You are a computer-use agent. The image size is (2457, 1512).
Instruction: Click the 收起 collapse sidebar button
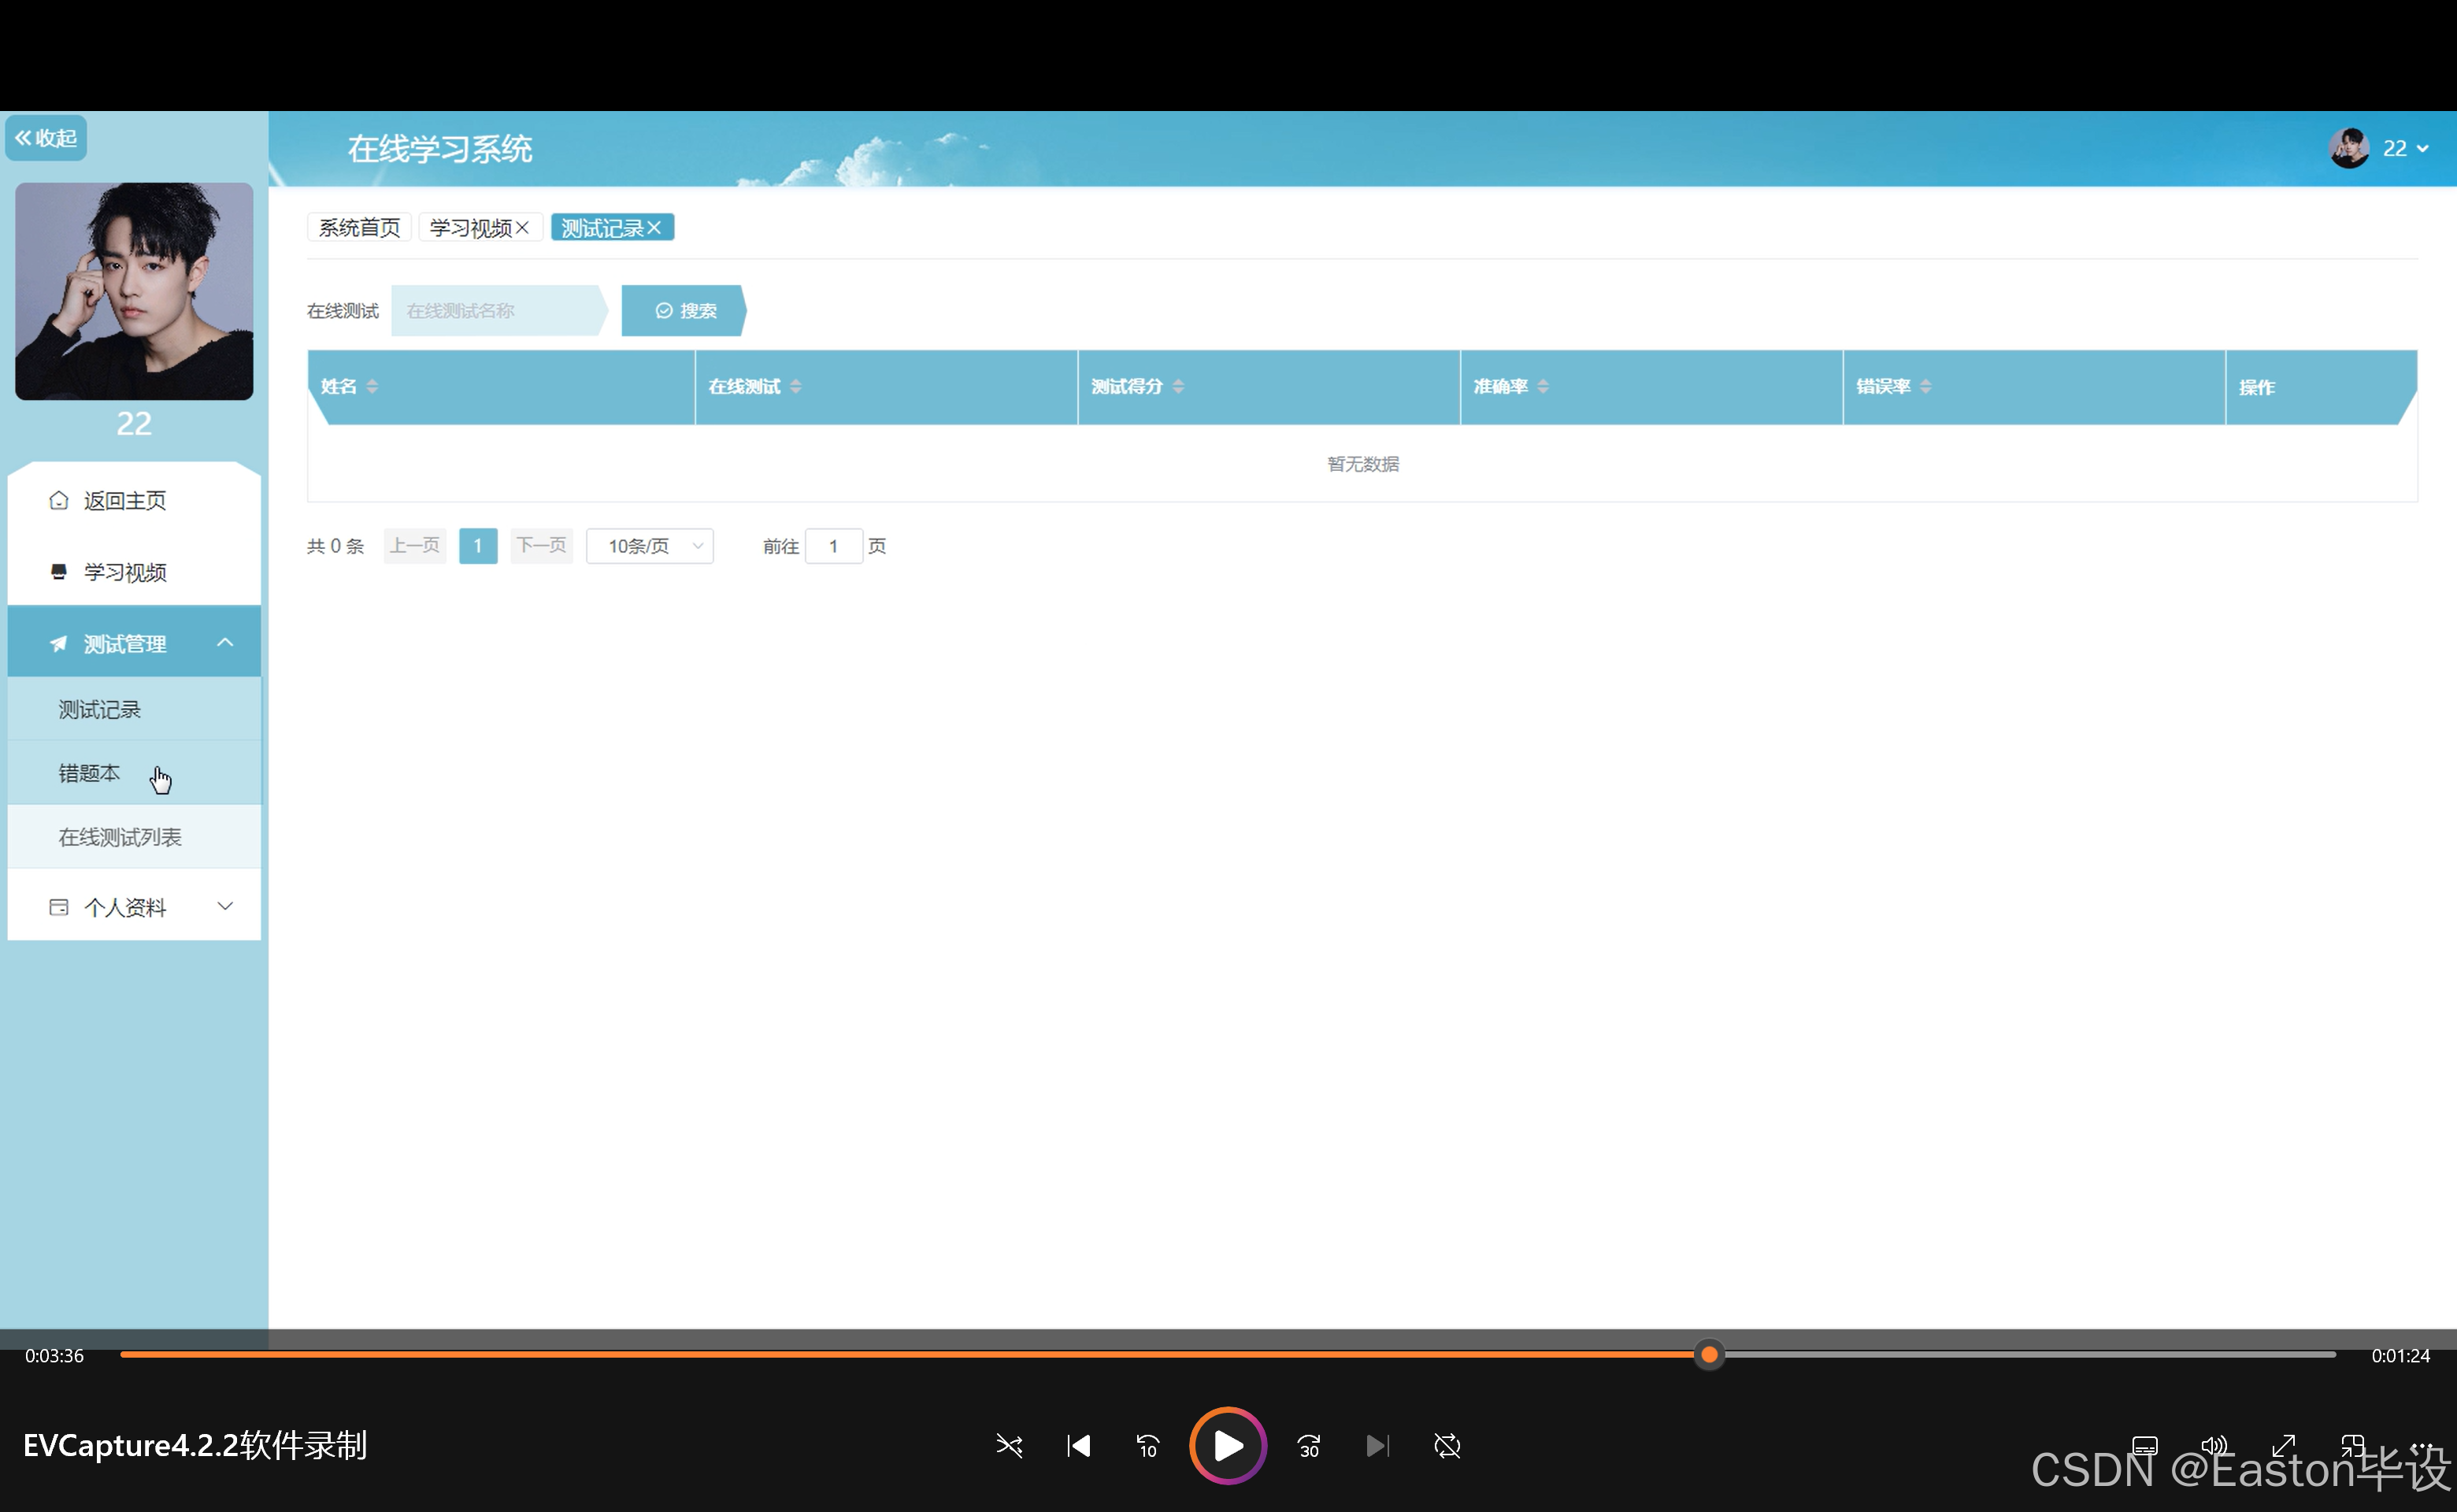46,138
